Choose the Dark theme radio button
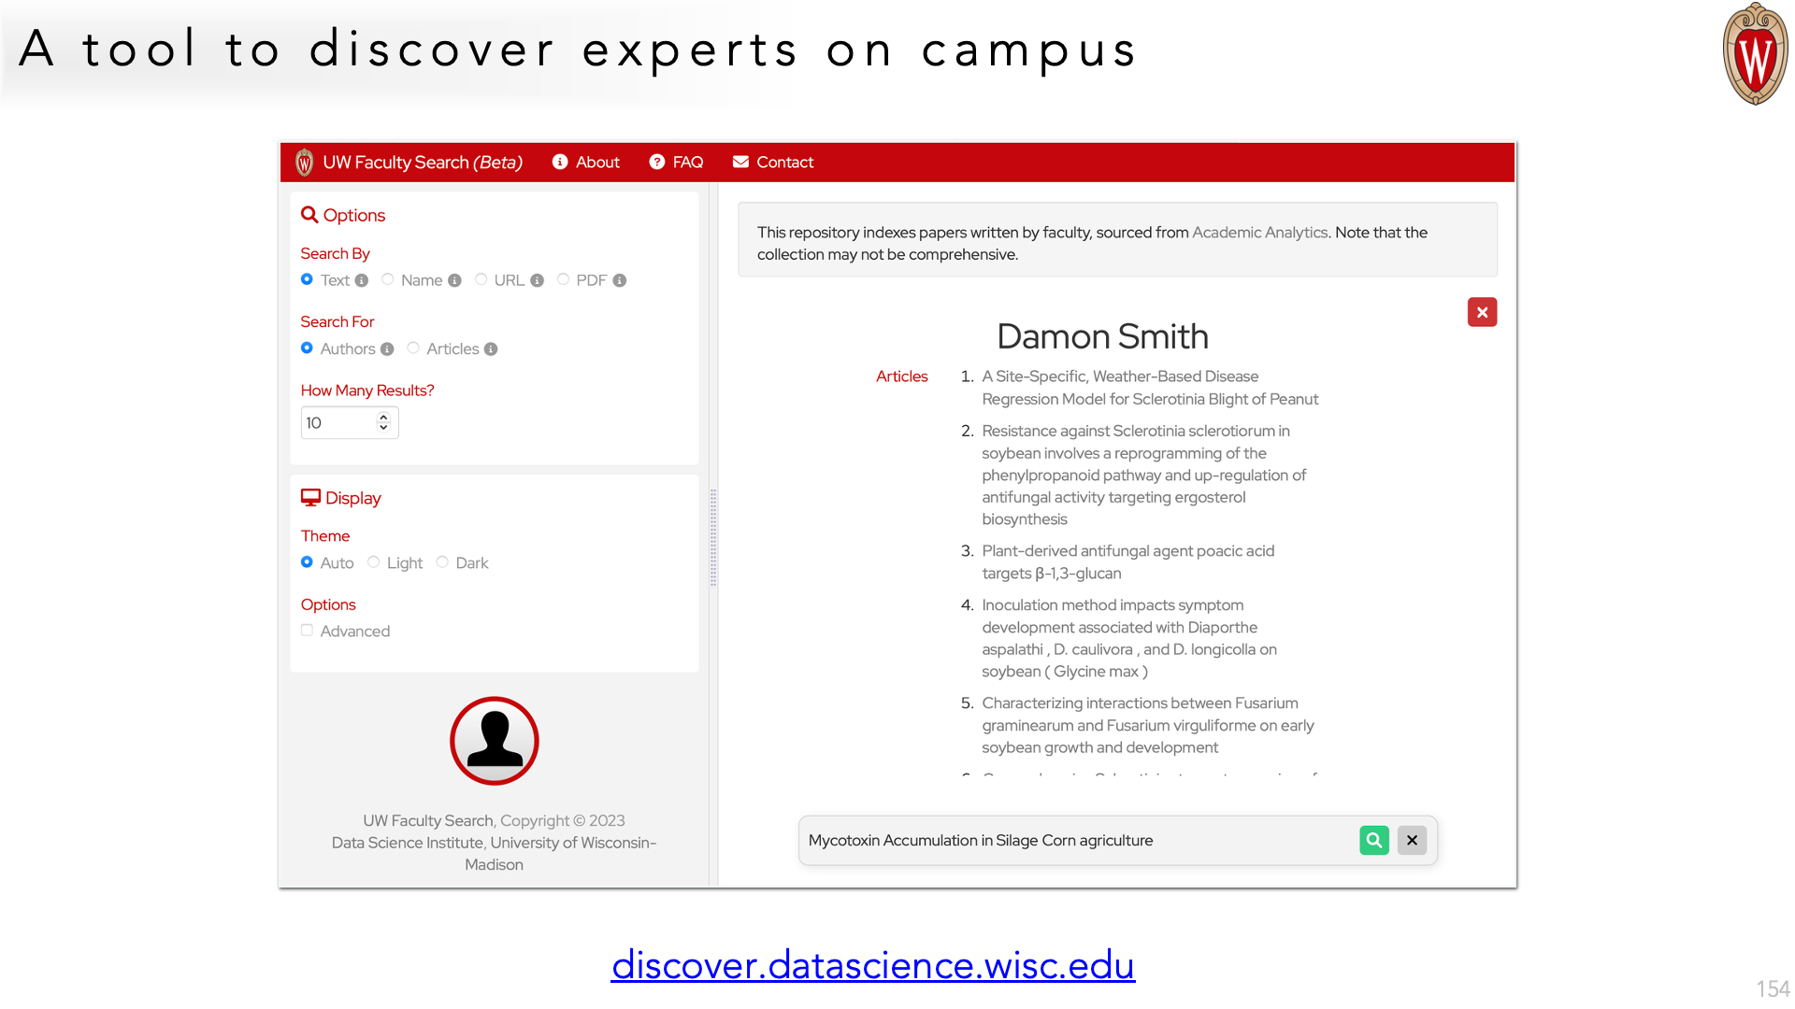The width and height of the screenshot is (1795, 1009). [442, 562]
